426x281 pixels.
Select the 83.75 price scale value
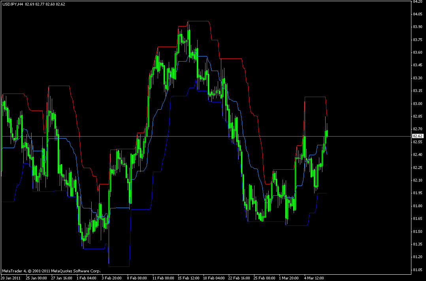coord(417,39)
